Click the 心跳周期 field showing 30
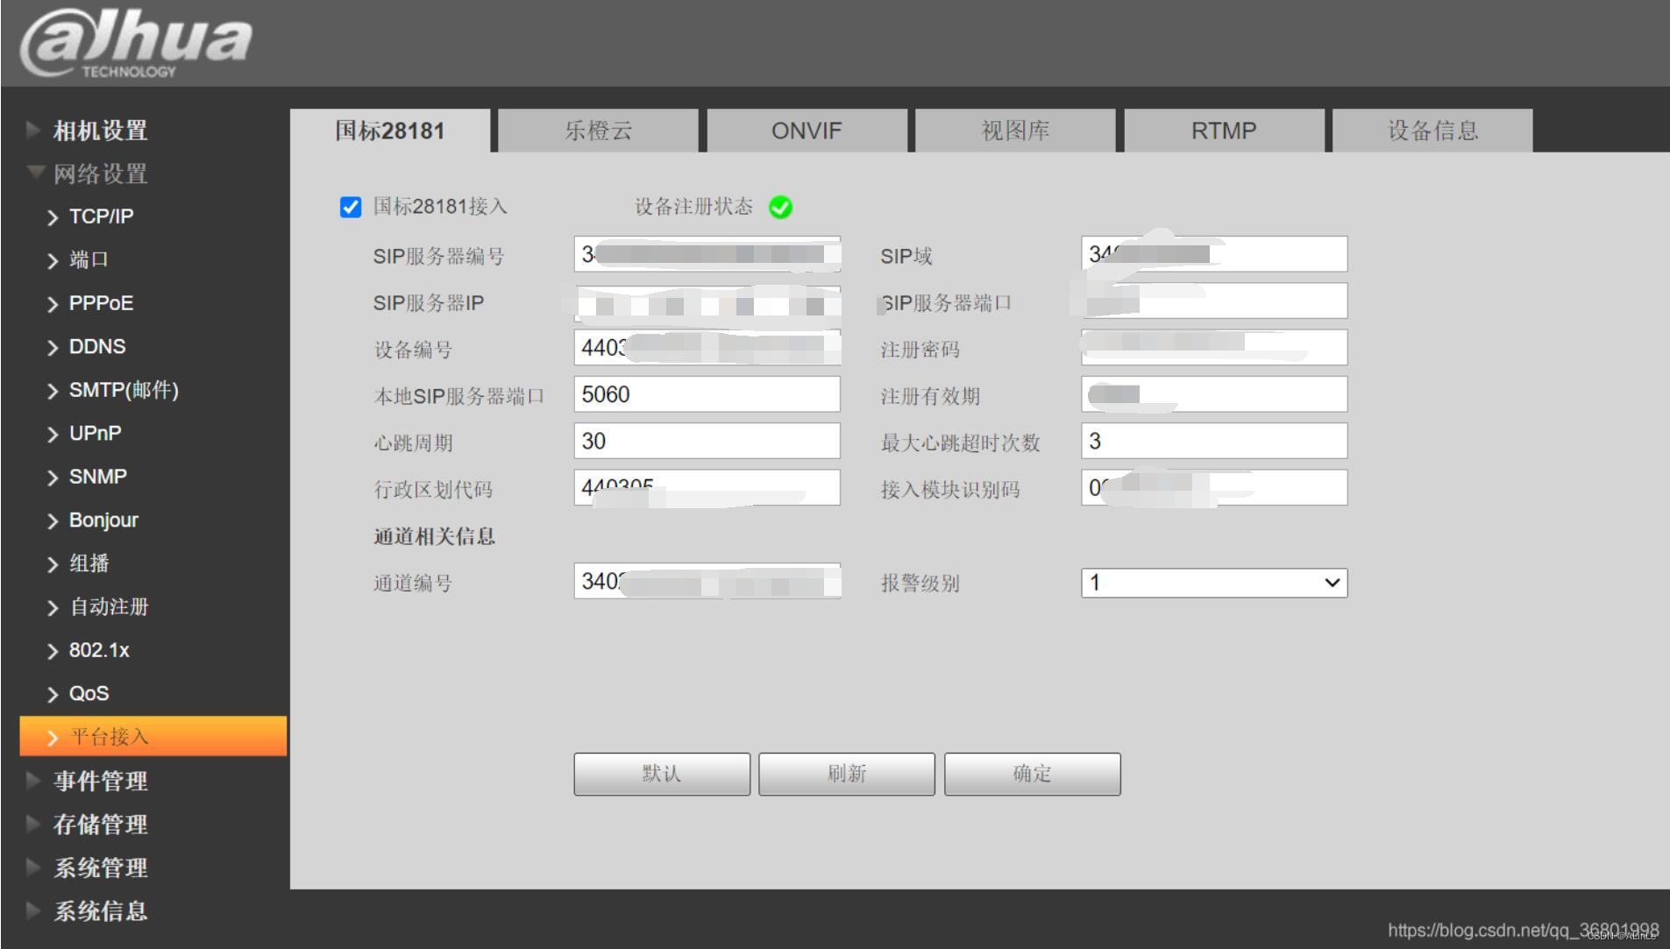This screenshot has height=949, width=1670. click(x=707, y=441)
